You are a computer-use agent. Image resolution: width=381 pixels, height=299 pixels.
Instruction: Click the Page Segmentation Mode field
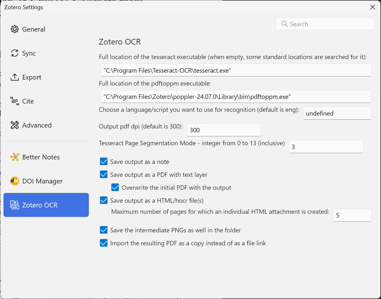(x=326, y=147)
